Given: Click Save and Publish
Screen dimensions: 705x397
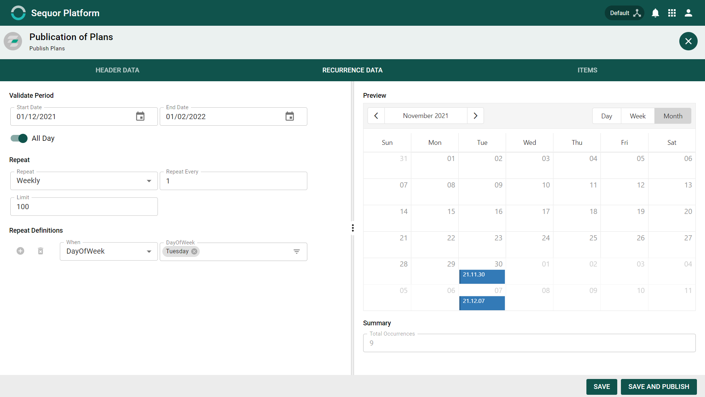Looking at the screenshot, I should click(x=659, y=387).
